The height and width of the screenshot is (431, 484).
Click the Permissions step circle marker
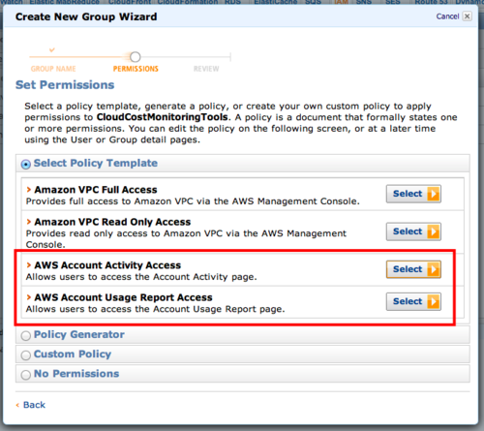pyautogui.click(x=136, y=57)
